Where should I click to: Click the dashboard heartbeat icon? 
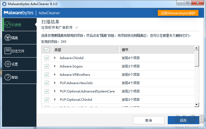pyautogui.click(x=8, y=24)
